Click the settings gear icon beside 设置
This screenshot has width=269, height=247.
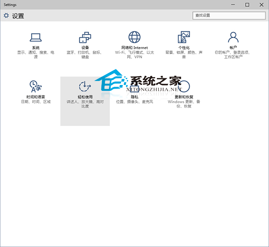click(6, 16)
